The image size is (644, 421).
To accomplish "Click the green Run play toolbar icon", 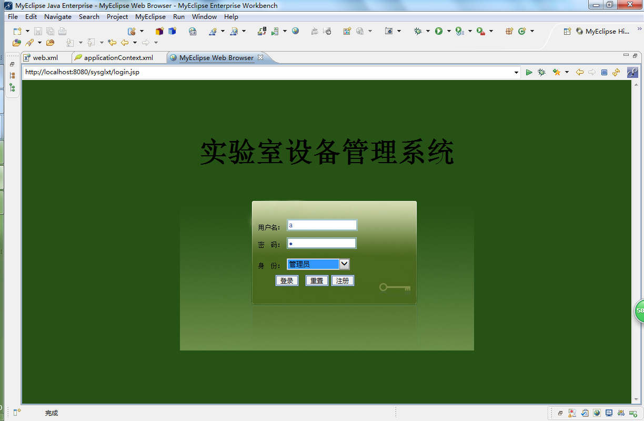I will (439, 32).
